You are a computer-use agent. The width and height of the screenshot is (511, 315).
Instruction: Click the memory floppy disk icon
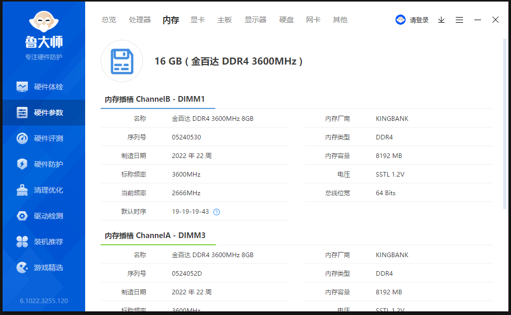(122, 61)
